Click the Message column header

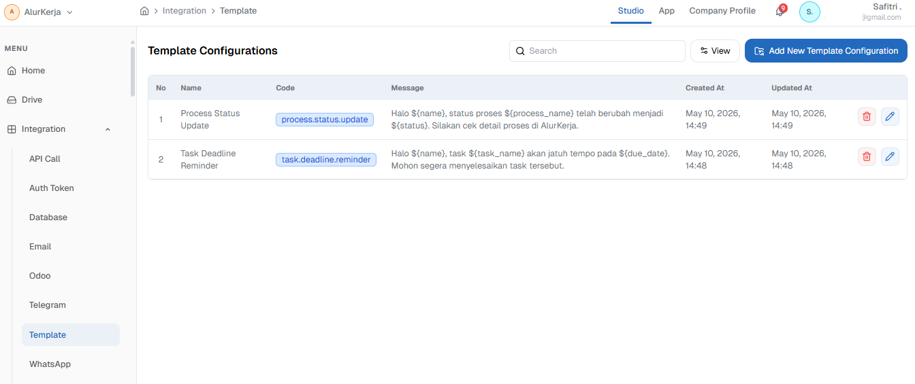click(407, 88)
